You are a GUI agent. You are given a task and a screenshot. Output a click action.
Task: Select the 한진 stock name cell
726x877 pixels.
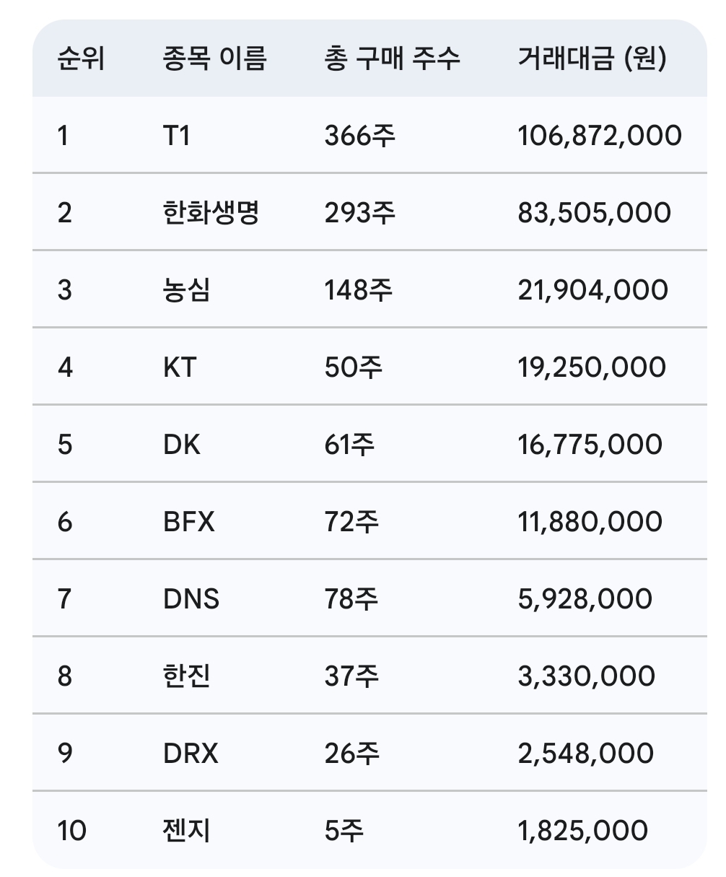point(187,676)
